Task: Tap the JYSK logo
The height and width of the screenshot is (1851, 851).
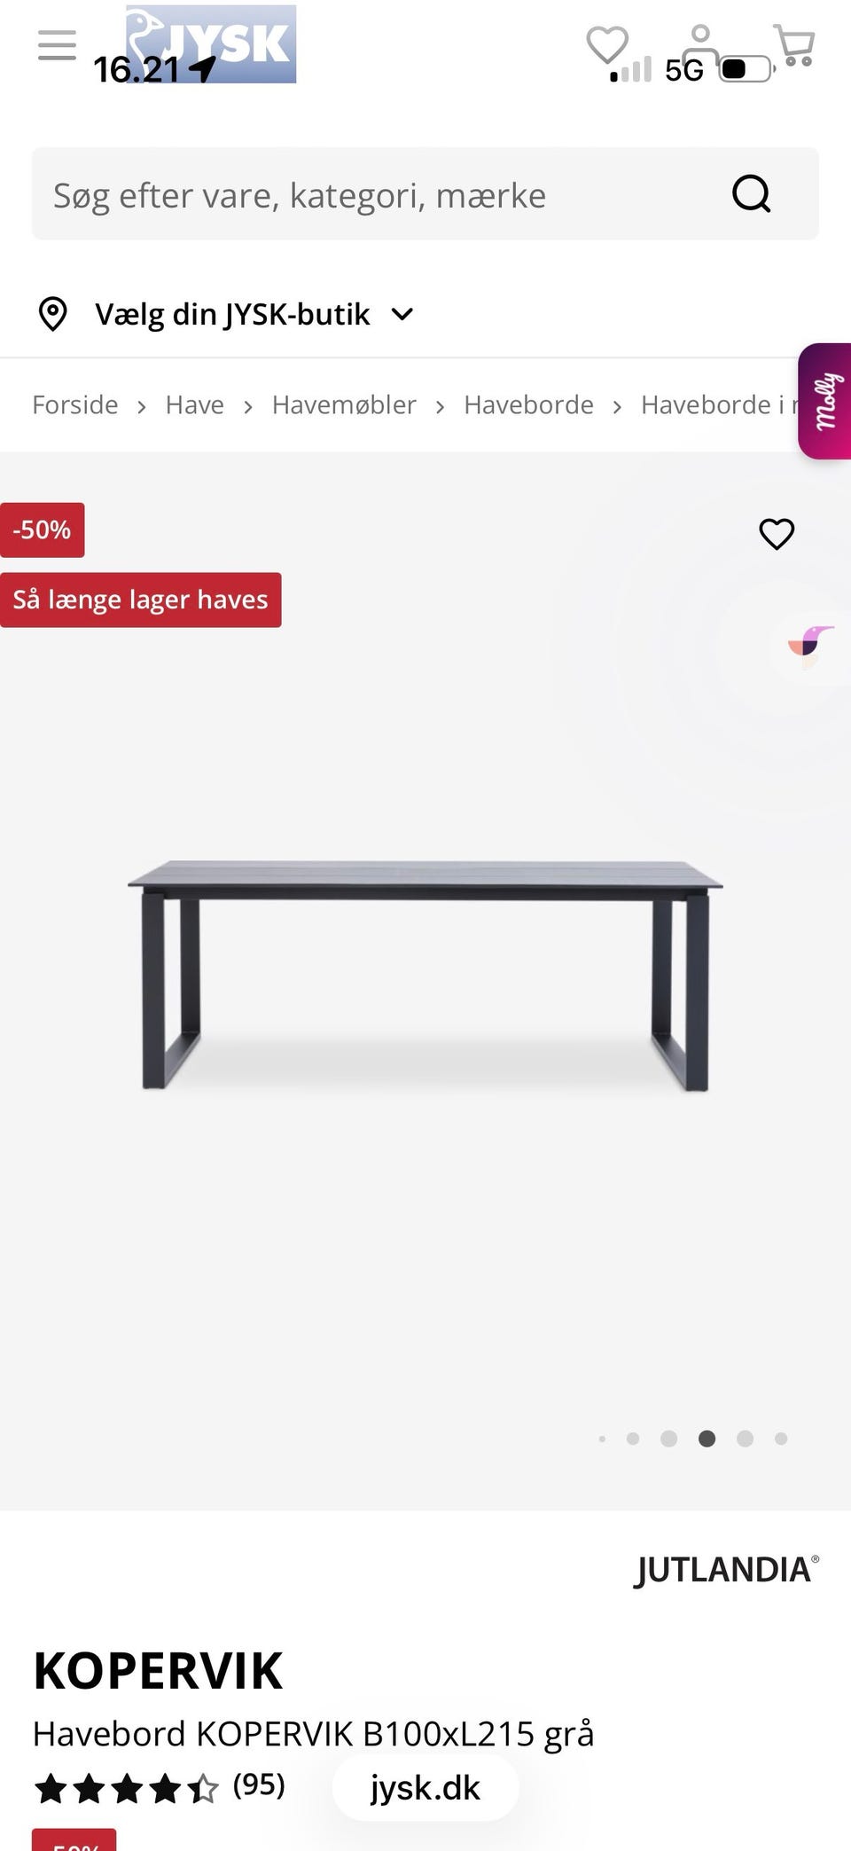Action: pos(211,44)
